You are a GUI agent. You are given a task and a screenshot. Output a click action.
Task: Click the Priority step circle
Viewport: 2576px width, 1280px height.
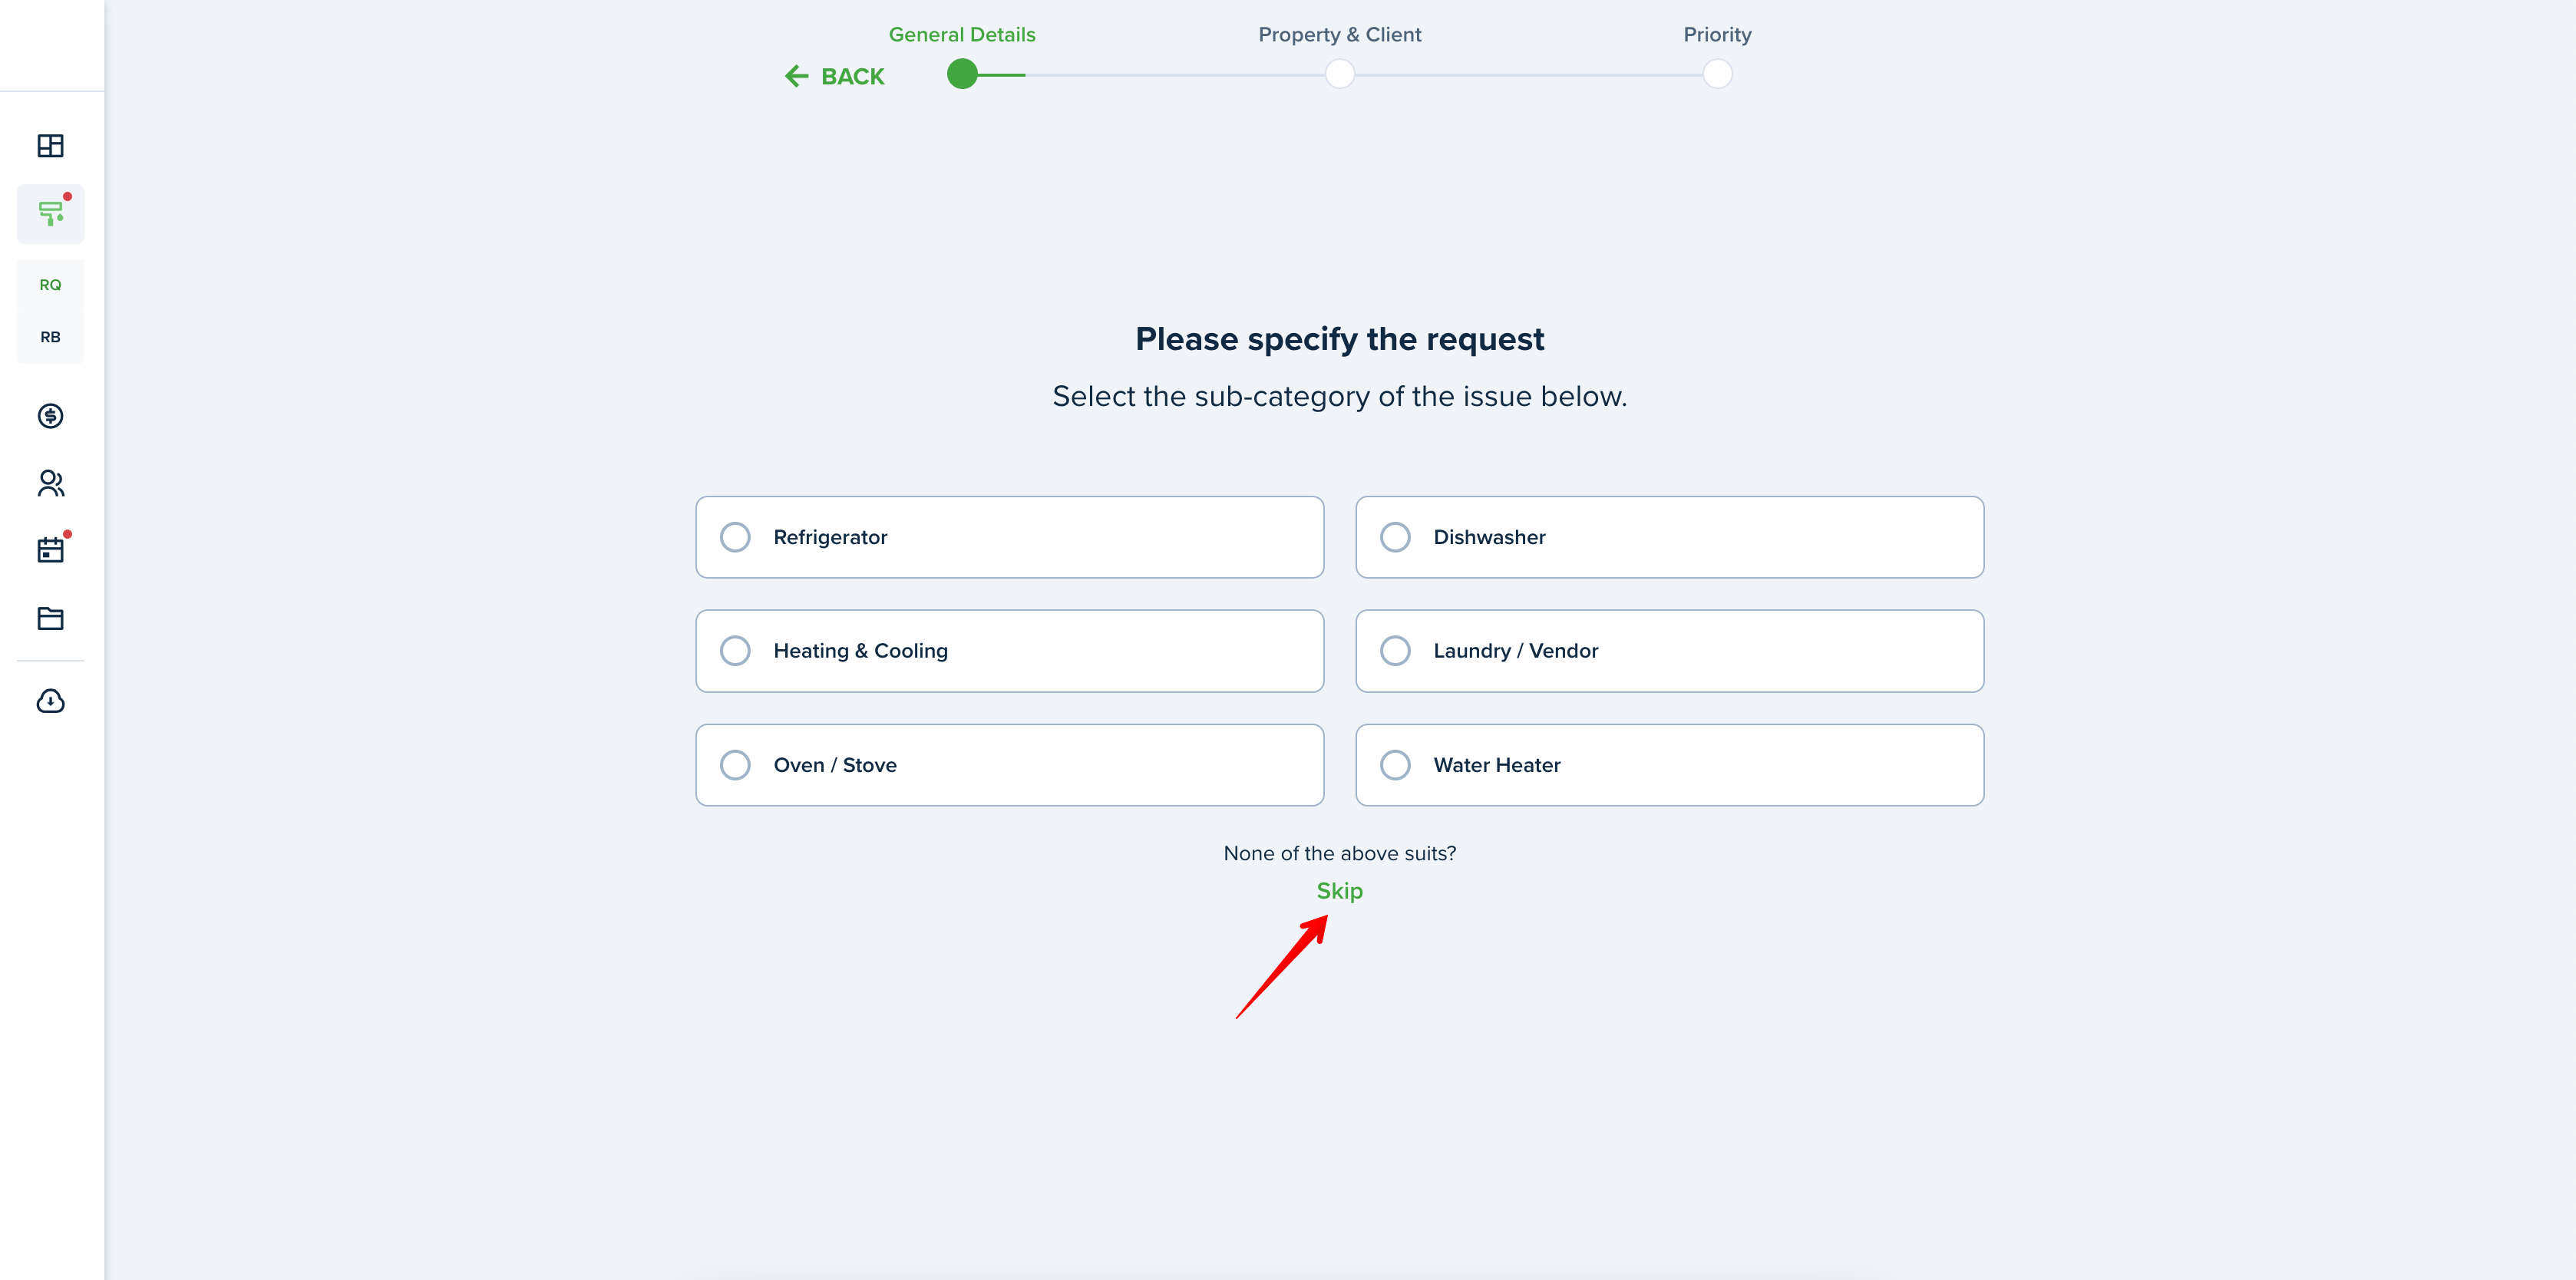[x=1717, y=74]
